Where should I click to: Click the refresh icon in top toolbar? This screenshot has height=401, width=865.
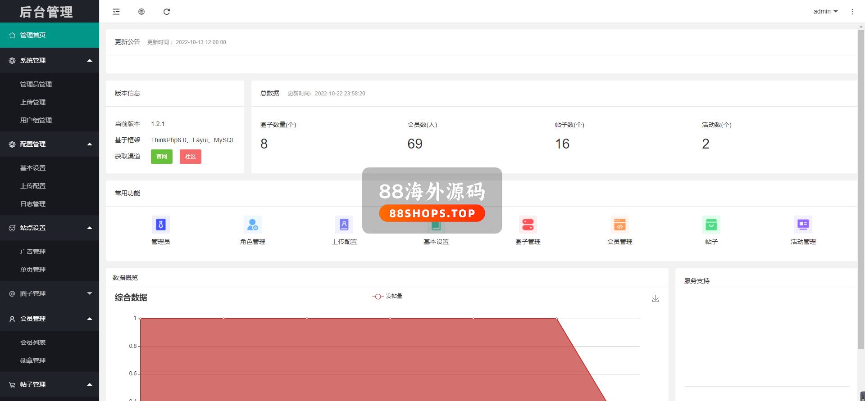(167, 12)
